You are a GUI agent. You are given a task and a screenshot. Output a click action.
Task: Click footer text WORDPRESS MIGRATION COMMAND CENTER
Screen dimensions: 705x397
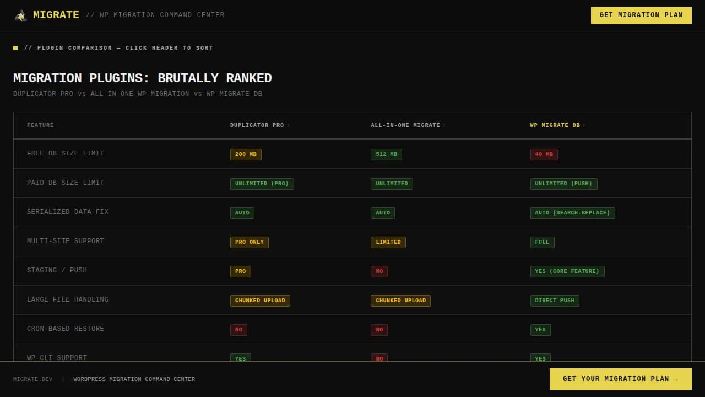134,379
